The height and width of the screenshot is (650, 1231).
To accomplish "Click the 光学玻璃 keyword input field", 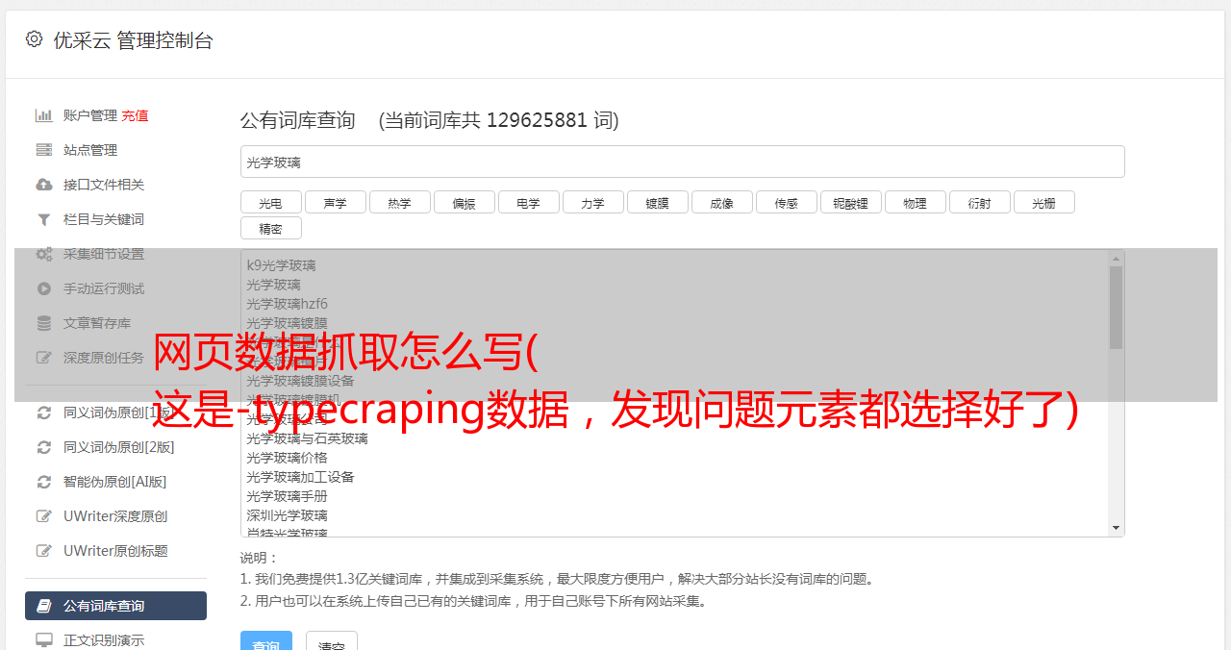I will click(x=682, y=162).
